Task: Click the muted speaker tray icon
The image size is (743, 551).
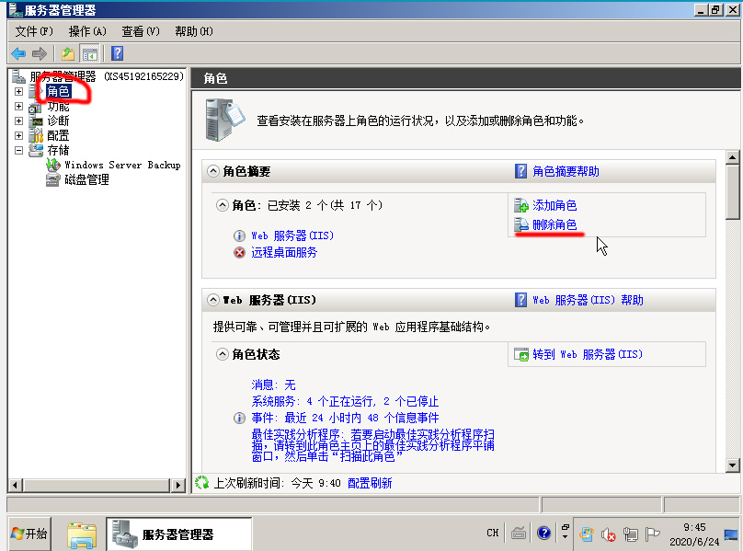Action: pyautogui.click(x=608, y=534)
